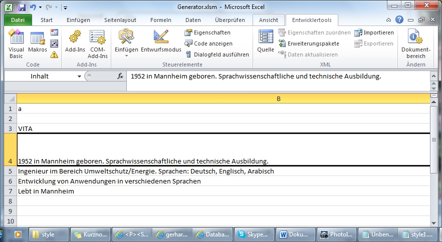
Task: Click the formula bar text field
Action: coord(276,76)
